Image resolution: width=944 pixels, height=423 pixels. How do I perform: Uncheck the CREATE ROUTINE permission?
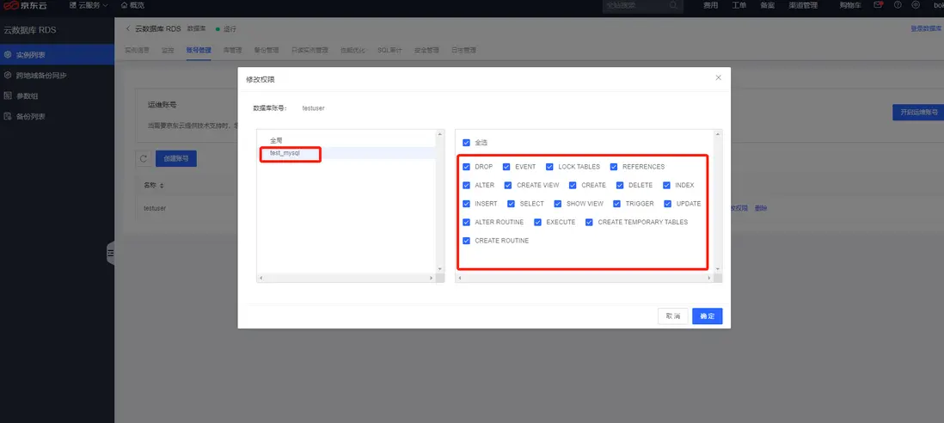point(466,241)
